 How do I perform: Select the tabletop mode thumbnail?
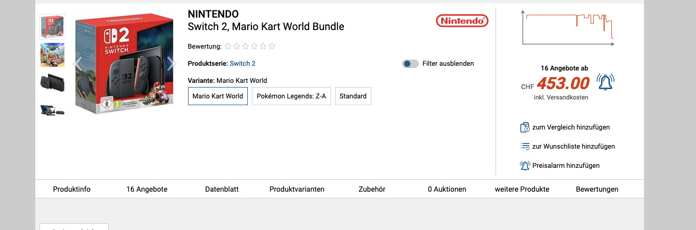pos(52,110)
